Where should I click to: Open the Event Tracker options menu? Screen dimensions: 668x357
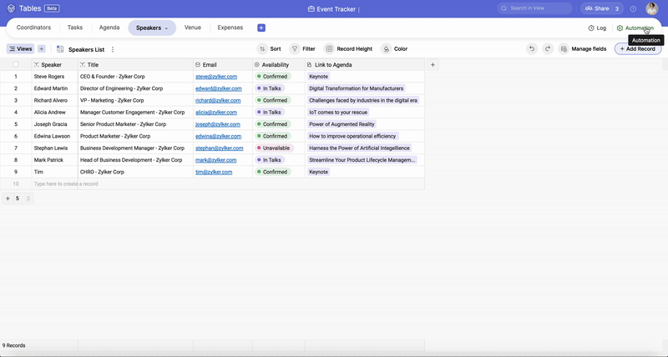point(359,9)
